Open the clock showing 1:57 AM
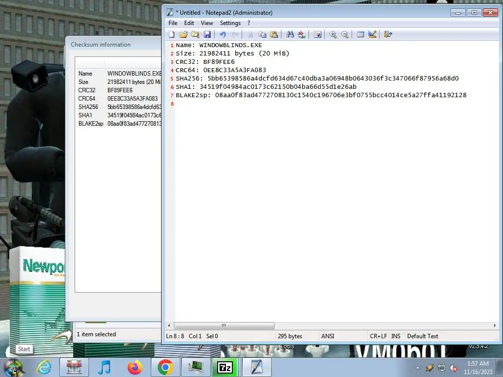 coord(478,368)
